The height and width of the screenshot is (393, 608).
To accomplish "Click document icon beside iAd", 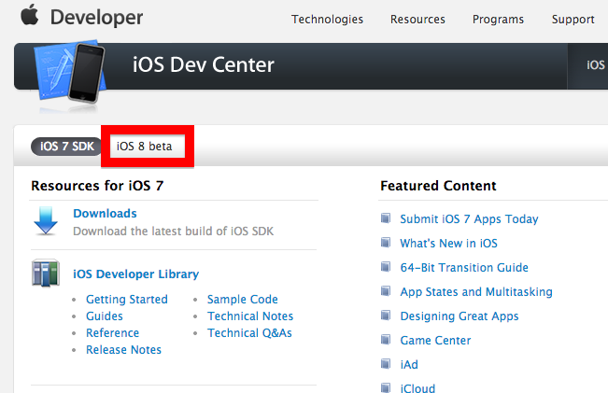I will 386,364.
